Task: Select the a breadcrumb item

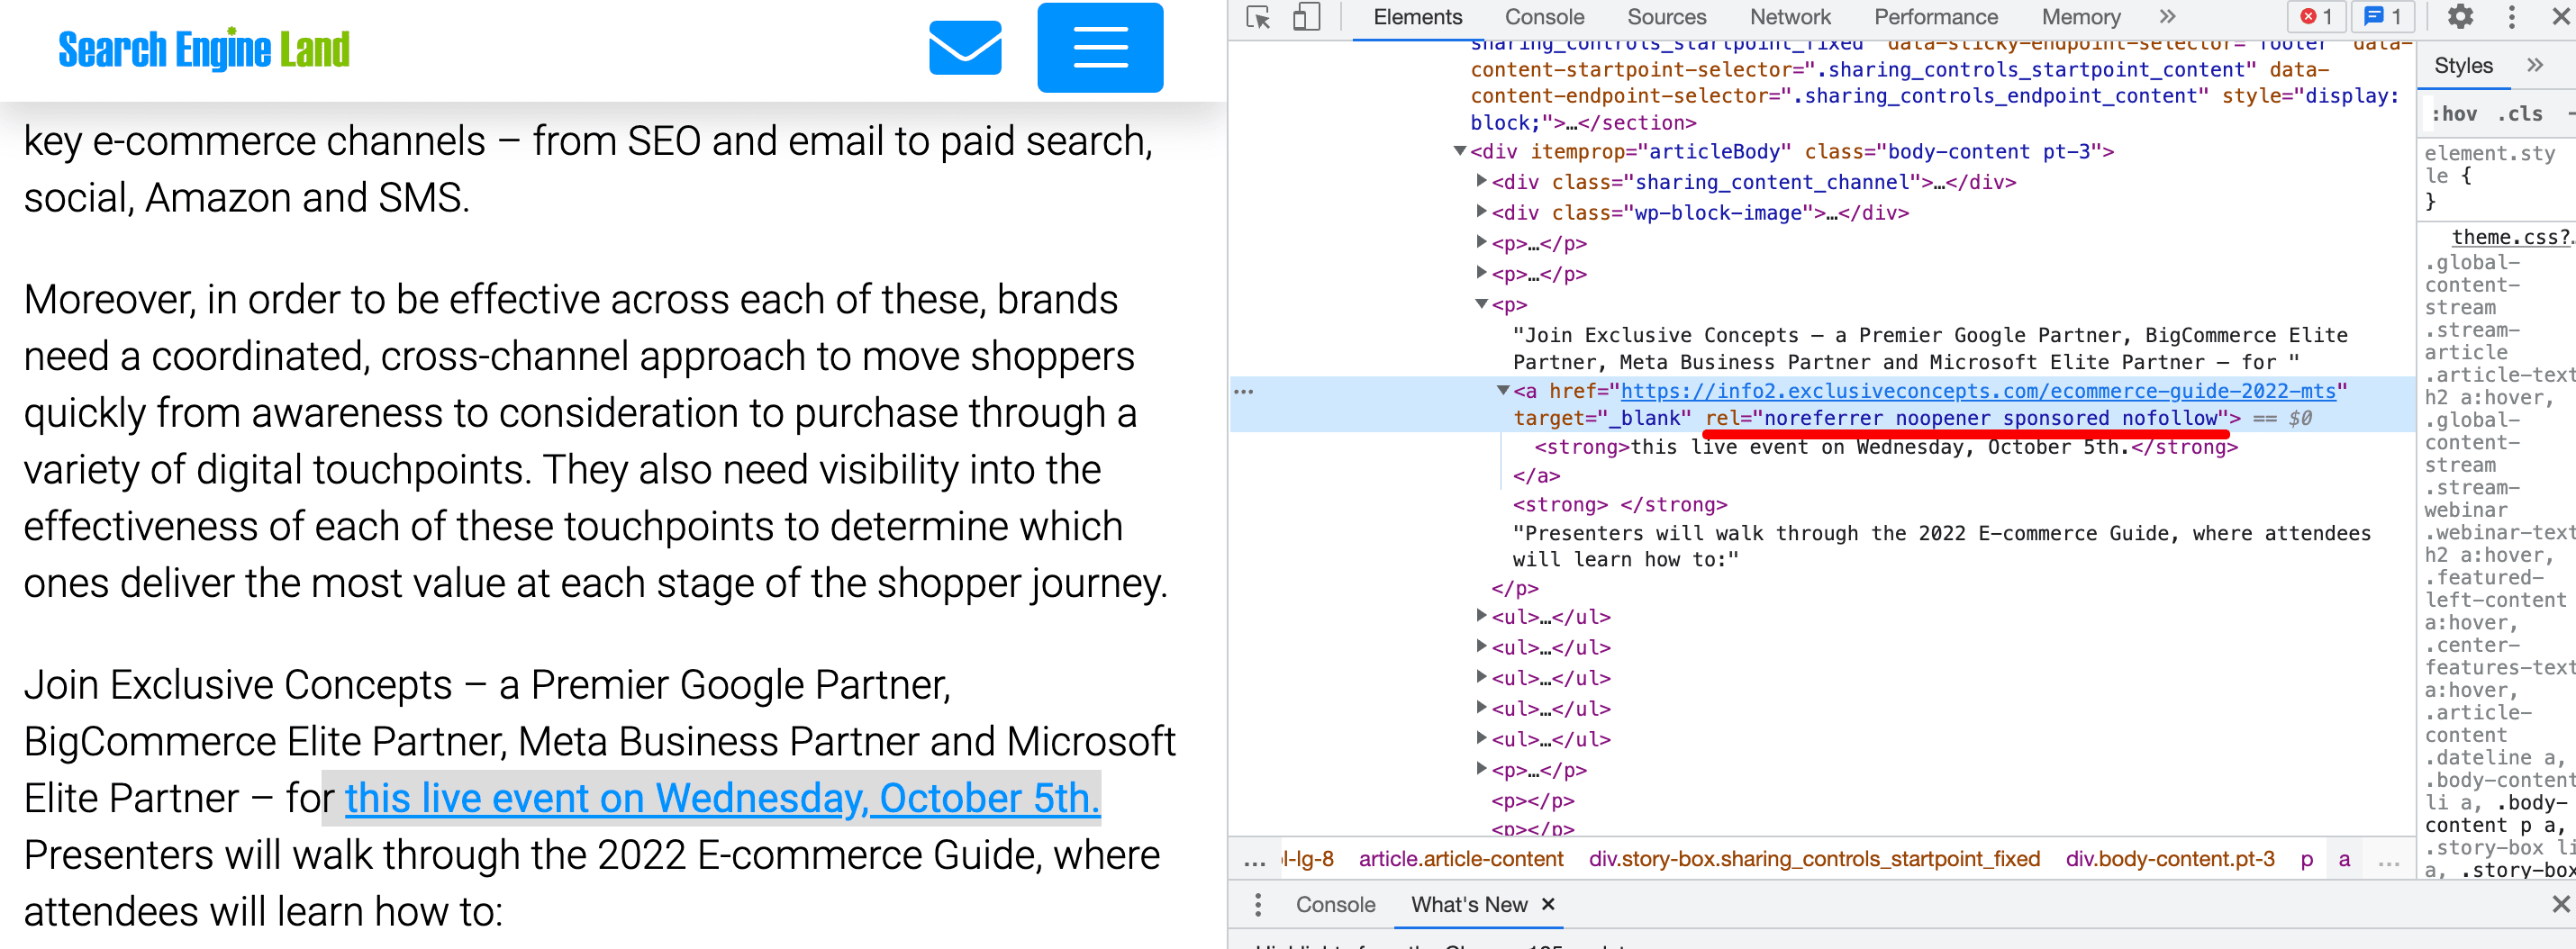Action: [2343, 859]
